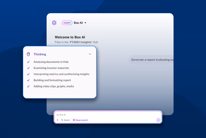
Task: Click the Box AI atom logo icon
Action: coord(54,23)
